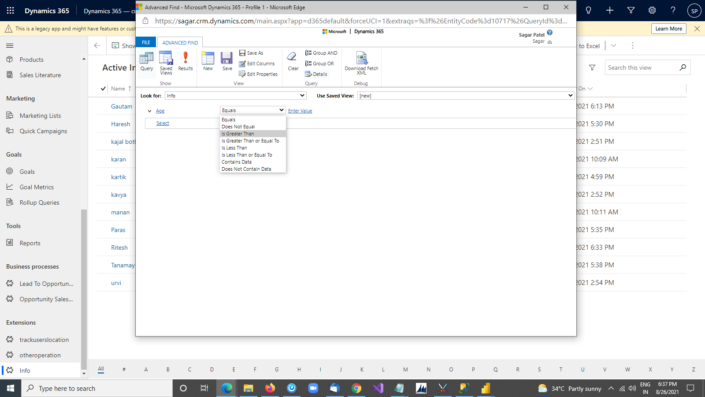Open Sales Literature in sidebar
Screen dimensions: 705x397
40,75
